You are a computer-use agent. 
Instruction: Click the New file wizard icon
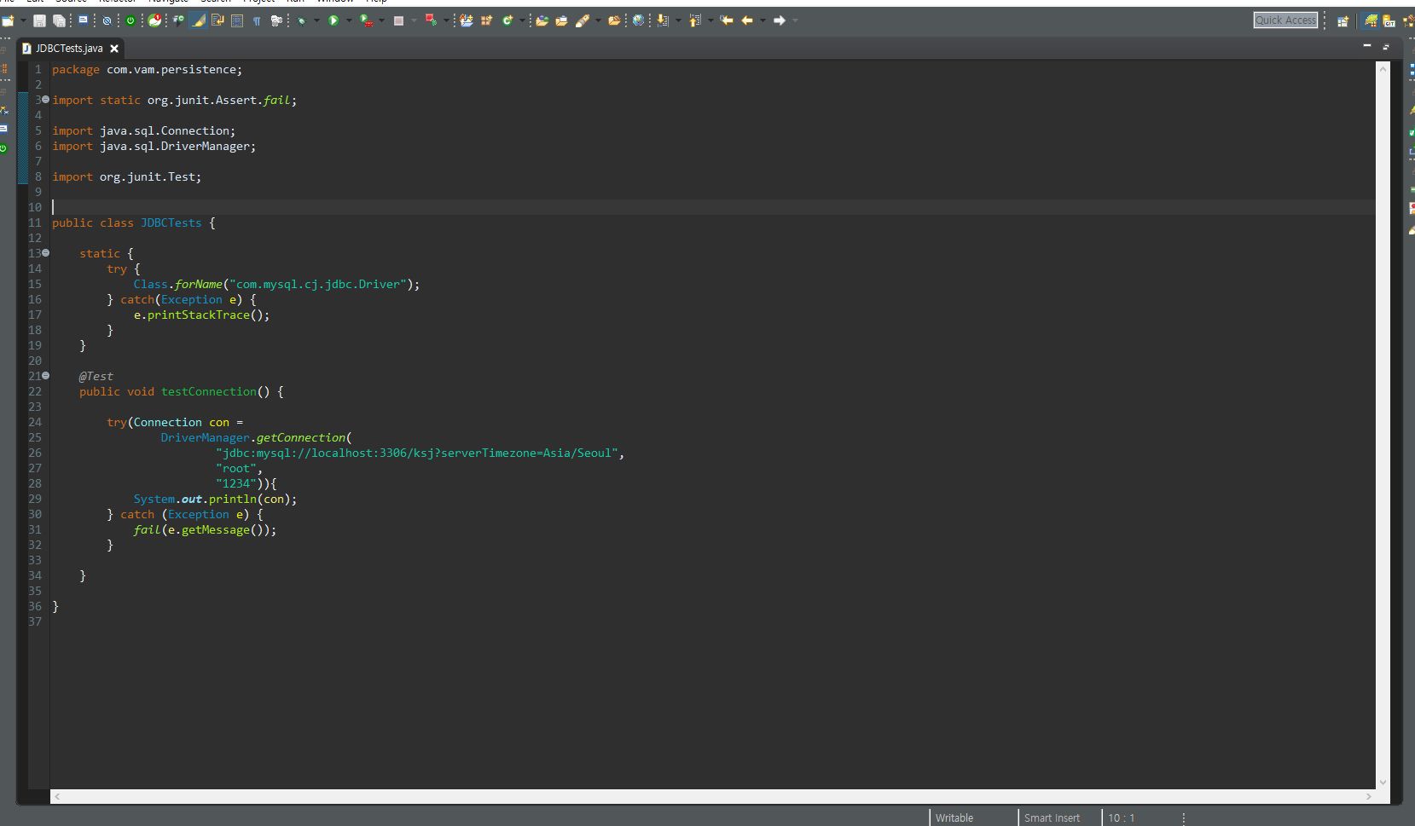pyautogui.click(x=8, y=20)
